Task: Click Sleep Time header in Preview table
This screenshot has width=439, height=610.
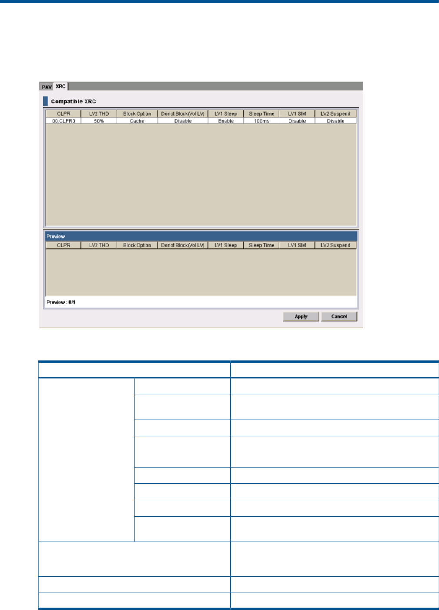Action: tap(262, 245)
